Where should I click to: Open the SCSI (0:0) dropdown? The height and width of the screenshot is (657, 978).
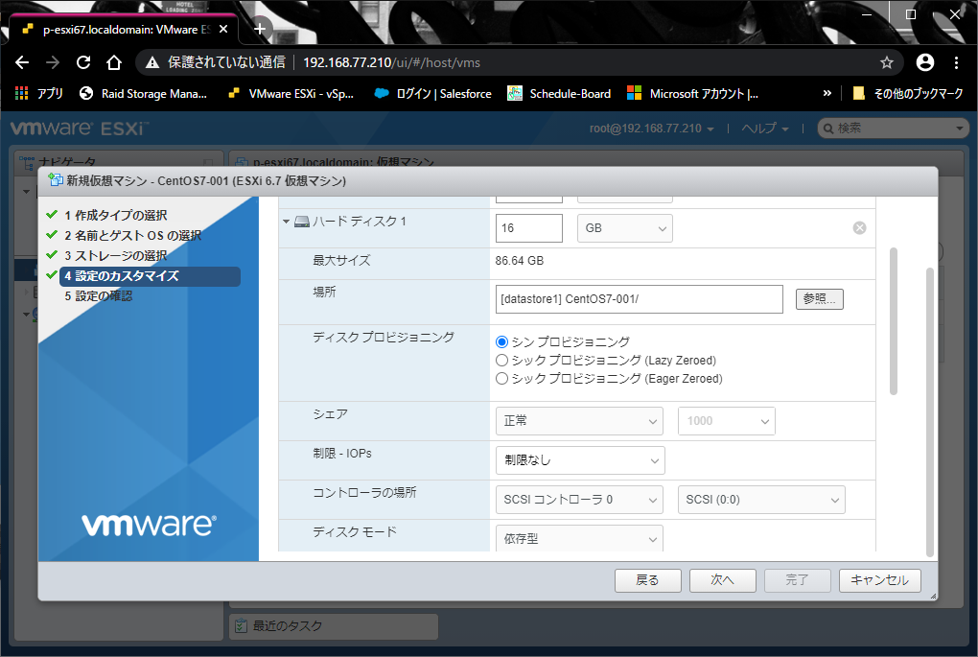pos(761,500)
